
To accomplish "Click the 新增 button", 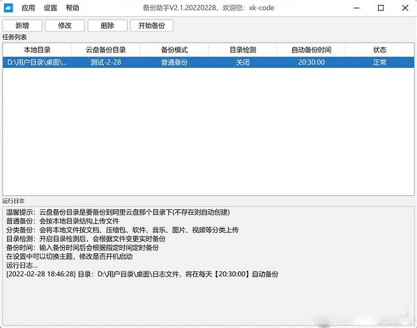I will click(x=22, y=26).
